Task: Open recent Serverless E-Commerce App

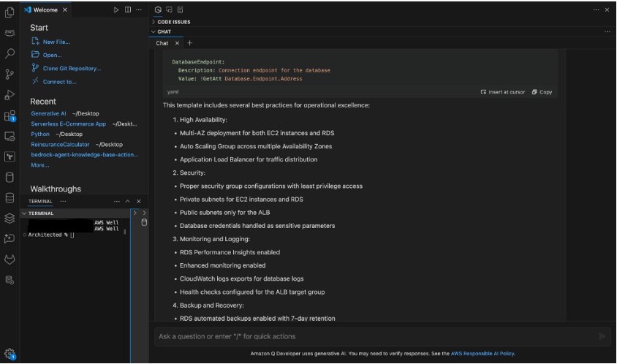Action: click(x=69, y=124)
